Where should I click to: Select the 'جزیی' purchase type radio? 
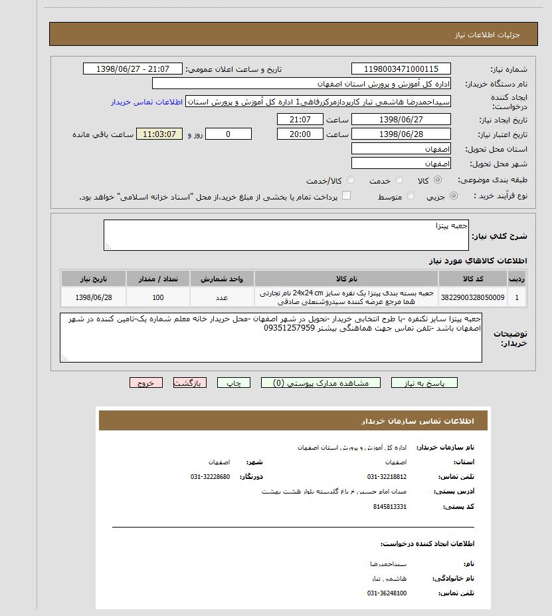pyautogui.click(x=454, y=196)
